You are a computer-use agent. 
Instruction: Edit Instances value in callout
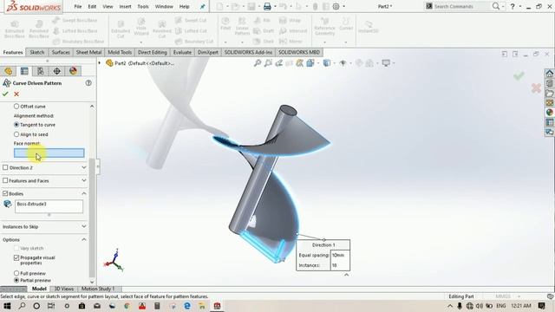point(340,265)
